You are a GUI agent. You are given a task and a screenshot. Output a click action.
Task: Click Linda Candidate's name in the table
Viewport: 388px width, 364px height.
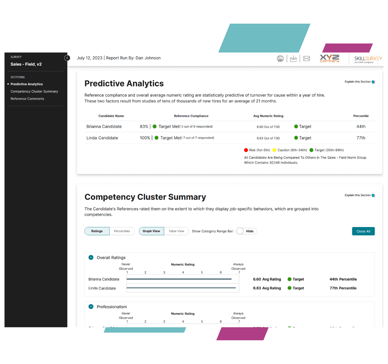[x=102, y=138]
